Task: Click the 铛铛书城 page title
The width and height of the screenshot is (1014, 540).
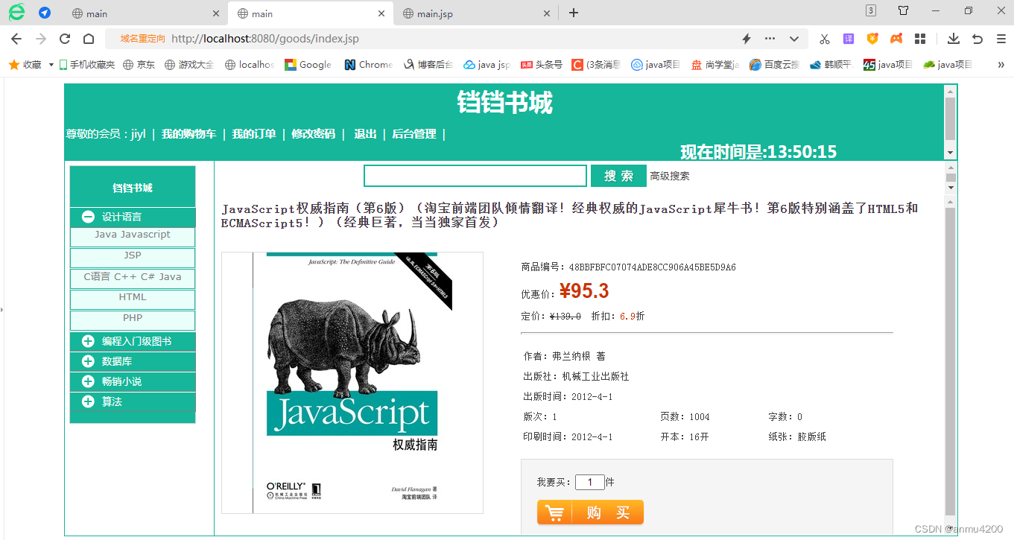Action: point(505,103)
